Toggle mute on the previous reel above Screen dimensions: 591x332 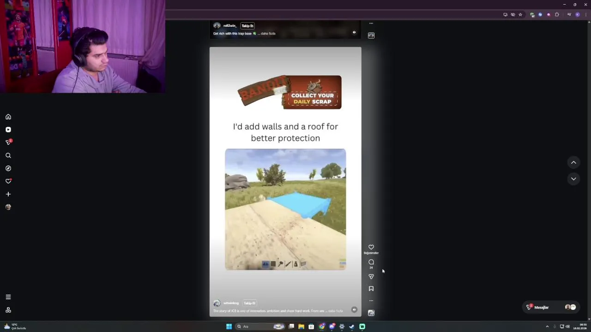coord(354,32)
